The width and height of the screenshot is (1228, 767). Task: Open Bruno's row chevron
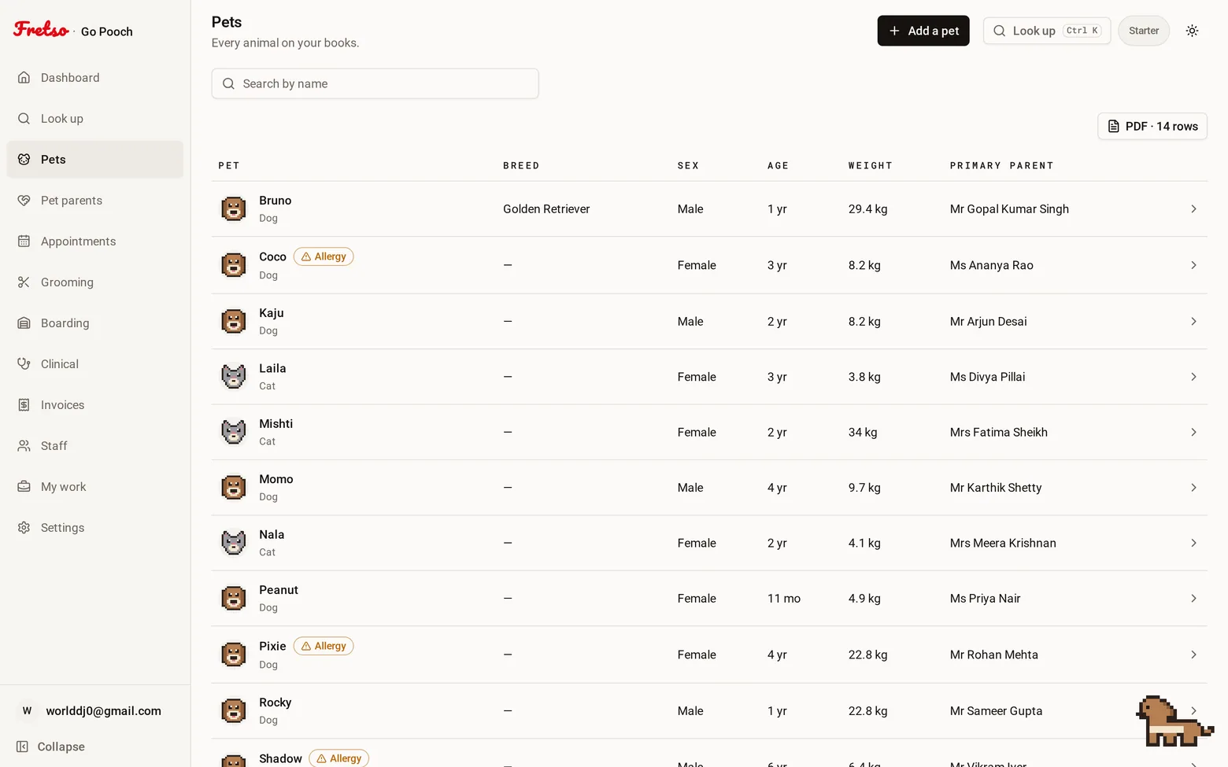click(1193, 209)
